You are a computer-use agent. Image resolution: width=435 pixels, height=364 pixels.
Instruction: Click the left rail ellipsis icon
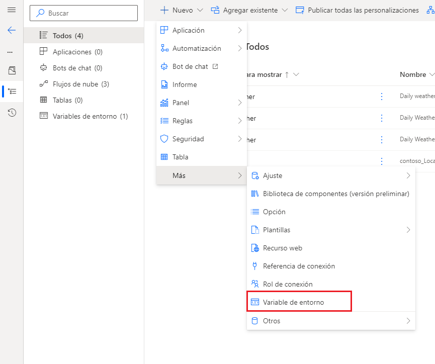click(x=10, y=52)
